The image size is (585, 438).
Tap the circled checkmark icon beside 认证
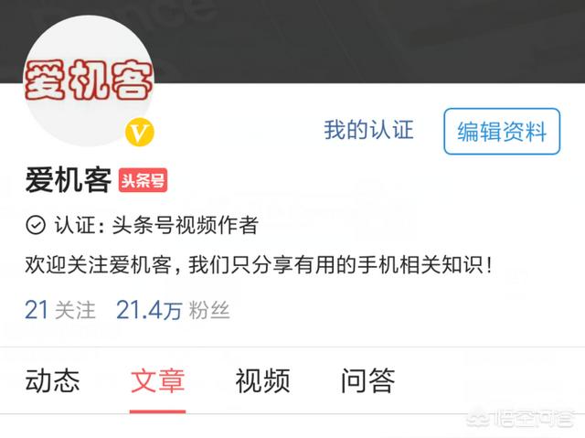(x=36, y=225)
